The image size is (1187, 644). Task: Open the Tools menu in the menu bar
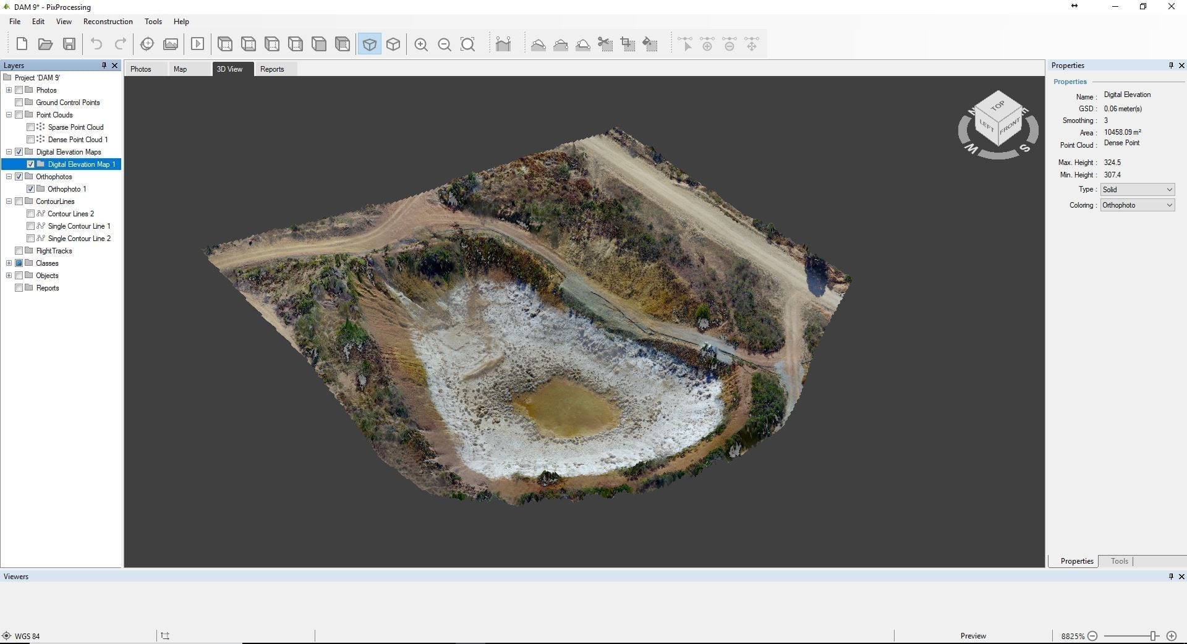click(153, 22)
